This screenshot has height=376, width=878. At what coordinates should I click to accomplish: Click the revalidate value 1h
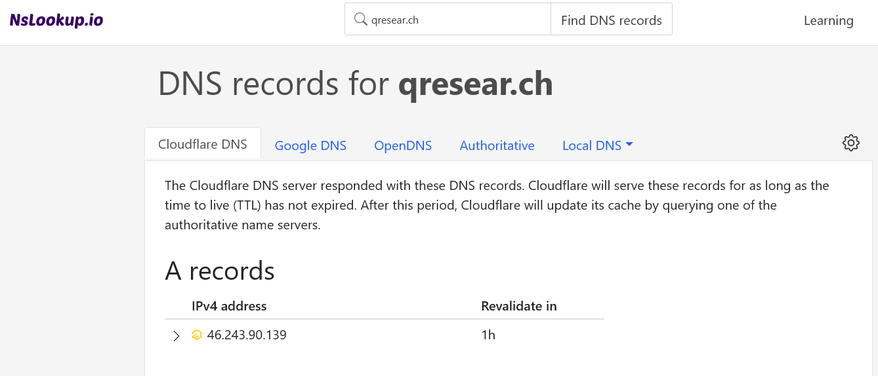pos(488,335)
